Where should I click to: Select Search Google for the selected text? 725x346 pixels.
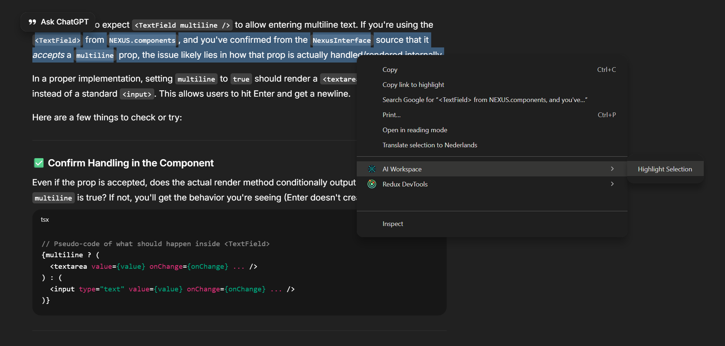(x=485, y=100)
